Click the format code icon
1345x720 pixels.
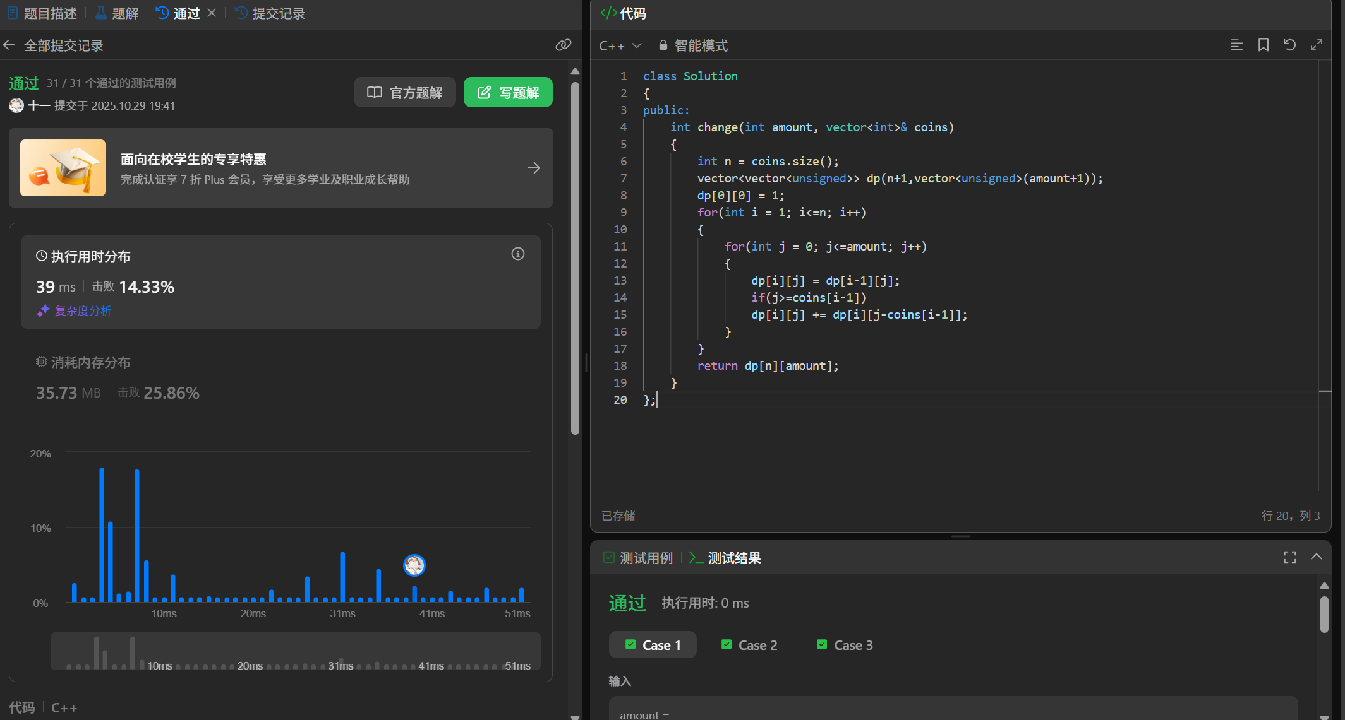[1236, 45]
